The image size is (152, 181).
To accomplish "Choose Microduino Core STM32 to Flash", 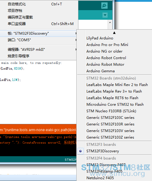I will pyautogui.click(x=114, y=105).
